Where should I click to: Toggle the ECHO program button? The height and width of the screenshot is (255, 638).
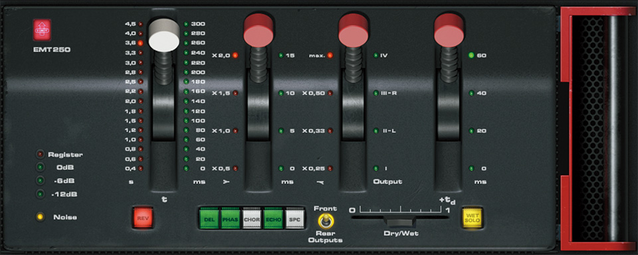273,218
